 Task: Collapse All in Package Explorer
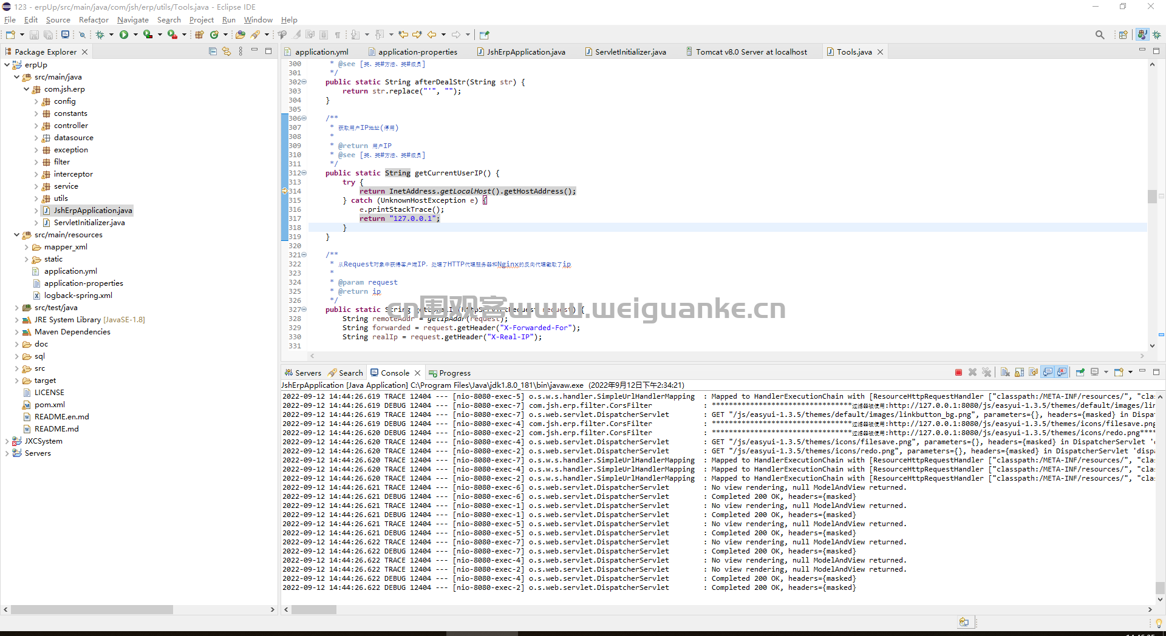[x=213, y=52]
